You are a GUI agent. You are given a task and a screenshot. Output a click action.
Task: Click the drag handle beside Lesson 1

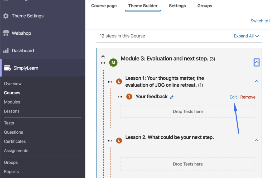click(110, 82)
